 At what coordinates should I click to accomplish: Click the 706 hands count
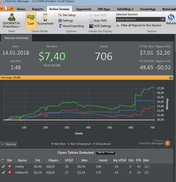click(x=104, y=56)
